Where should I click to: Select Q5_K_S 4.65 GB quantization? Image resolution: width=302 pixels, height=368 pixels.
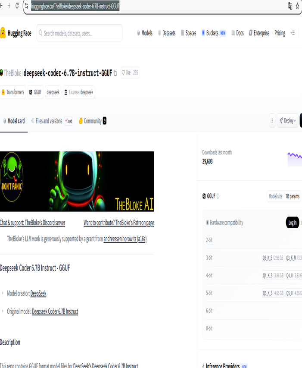coord(273,293)
